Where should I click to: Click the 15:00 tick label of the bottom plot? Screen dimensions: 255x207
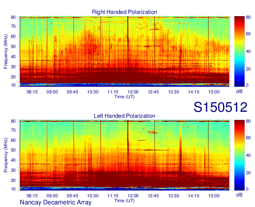(x=214, y=196)
